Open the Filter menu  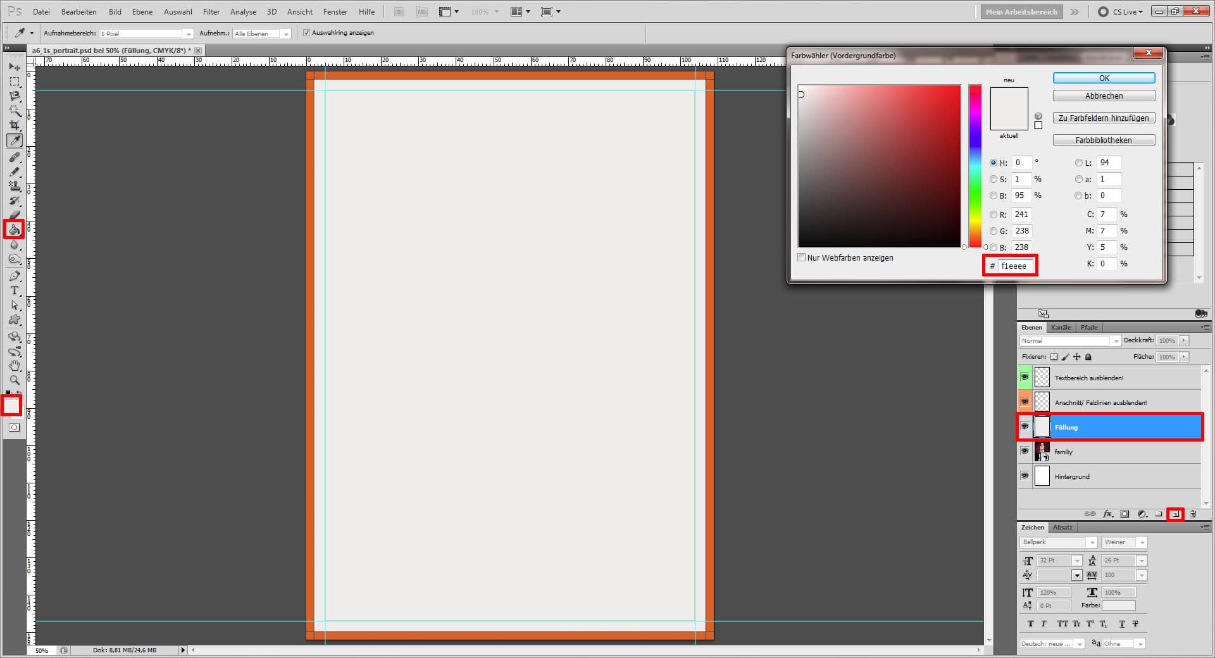211,11
